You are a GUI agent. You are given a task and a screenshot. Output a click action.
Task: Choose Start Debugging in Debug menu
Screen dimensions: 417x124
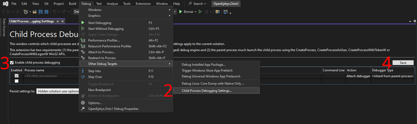pyautogui.click(x=126, y=23)
